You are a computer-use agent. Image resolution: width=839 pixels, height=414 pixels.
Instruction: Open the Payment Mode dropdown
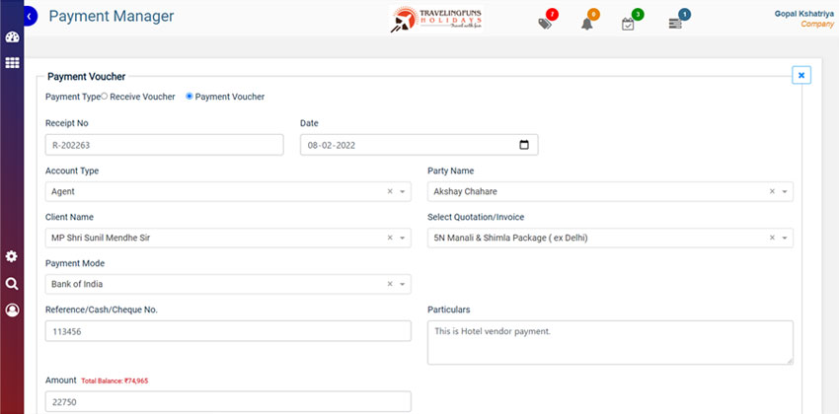point(403,284)
